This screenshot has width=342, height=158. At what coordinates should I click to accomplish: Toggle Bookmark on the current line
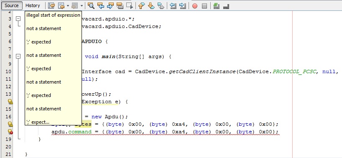161,6
